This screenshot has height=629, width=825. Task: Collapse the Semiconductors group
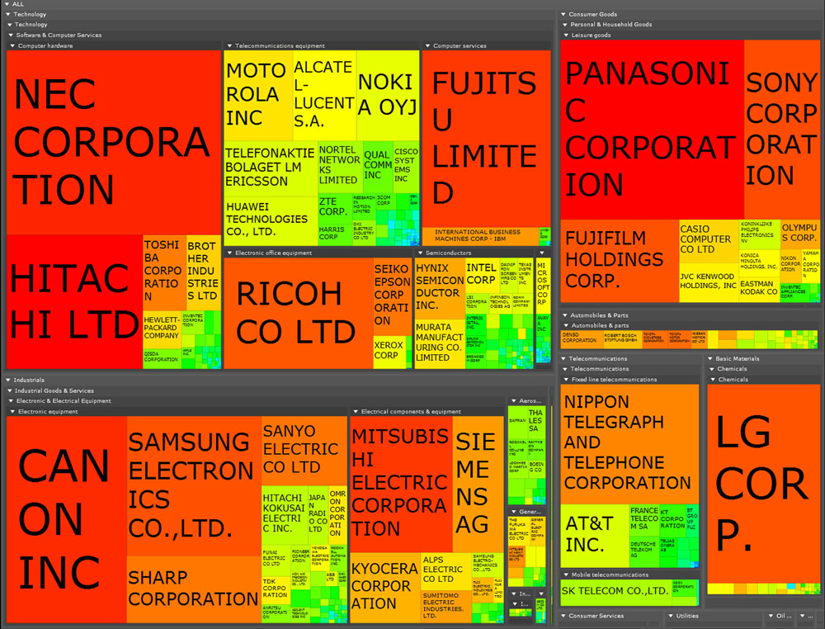coord(420,253)
